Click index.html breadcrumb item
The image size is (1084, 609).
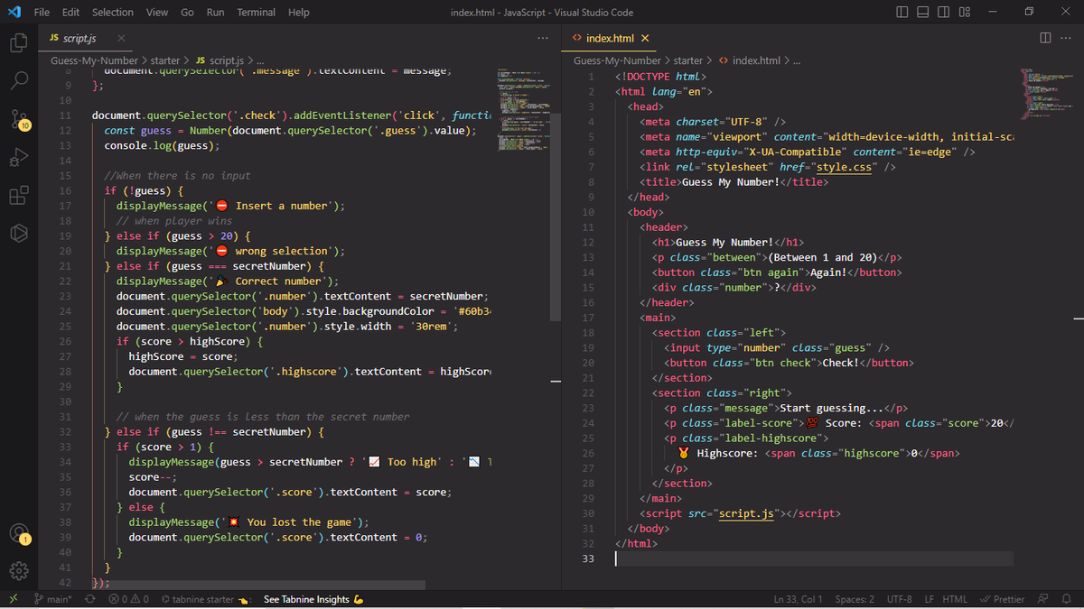tap(749, 60)
